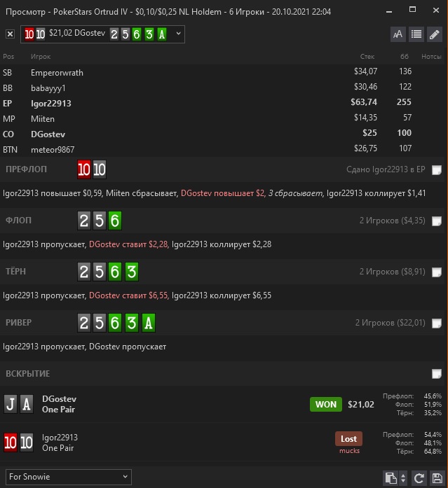Select player row babayyy1

click(x=224, y=88)
